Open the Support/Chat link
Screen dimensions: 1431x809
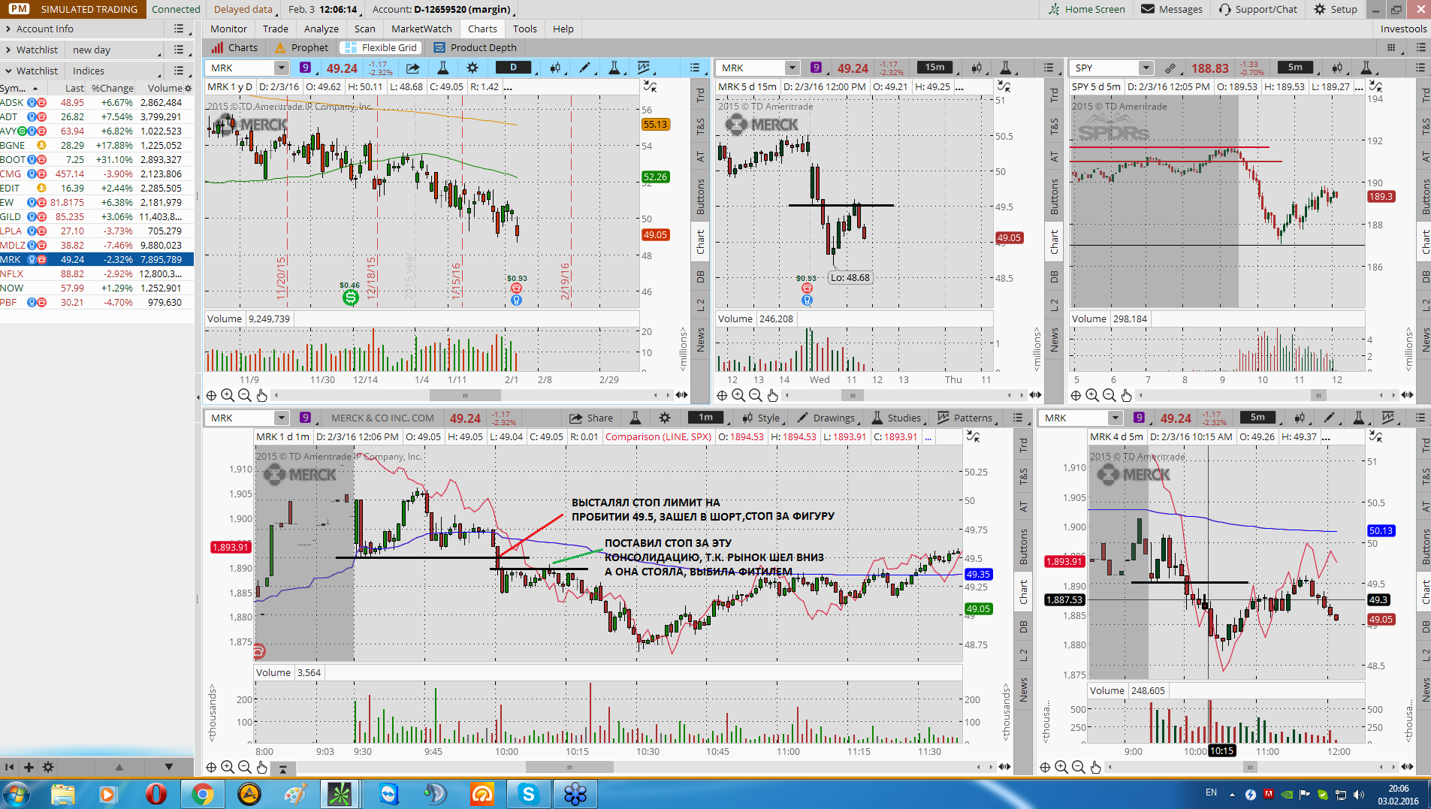[1258, 9]
